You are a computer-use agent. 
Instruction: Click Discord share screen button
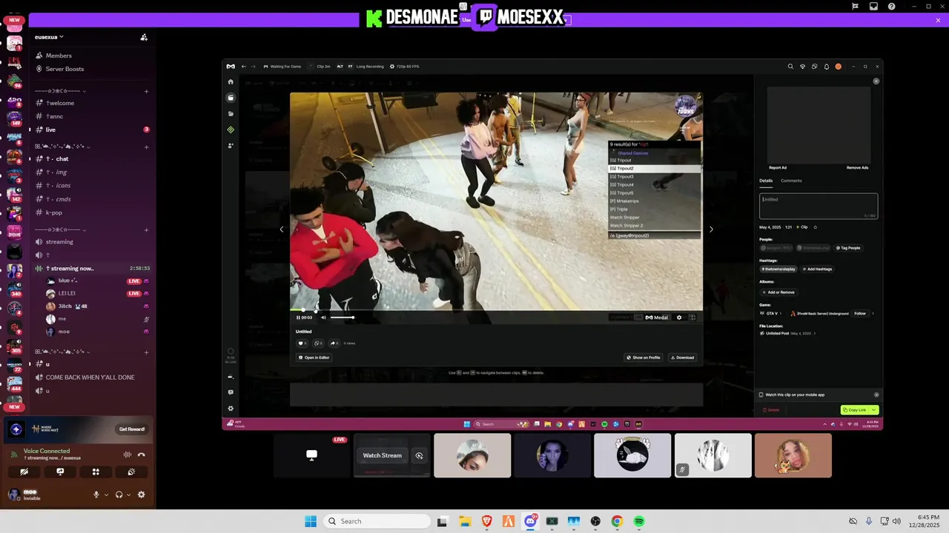click(x=60, y=472)
